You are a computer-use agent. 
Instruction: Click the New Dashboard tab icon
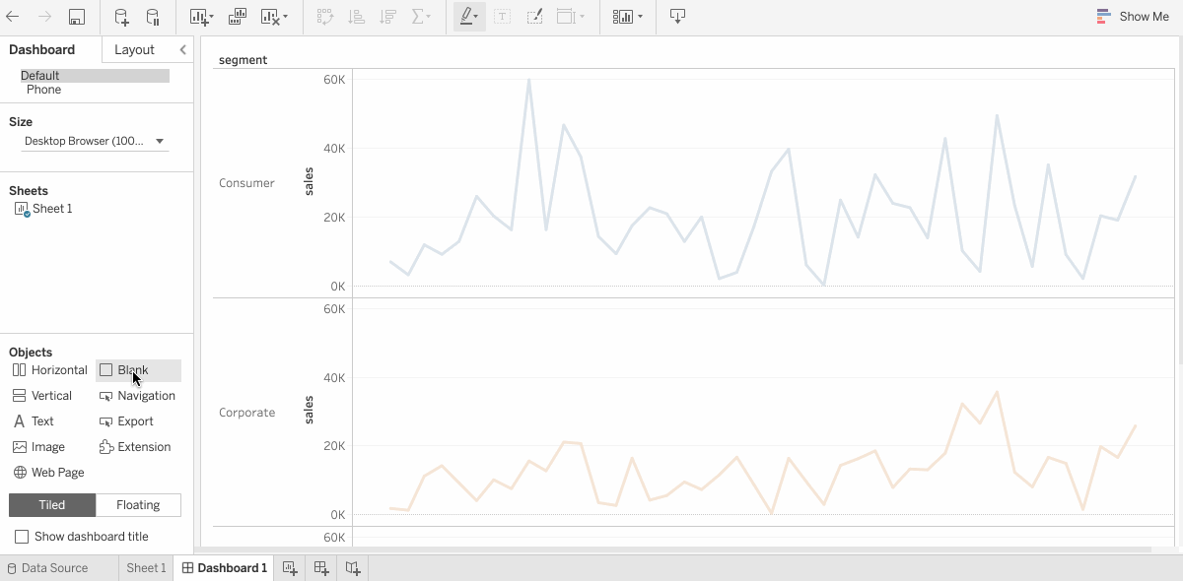pos(321,568)
